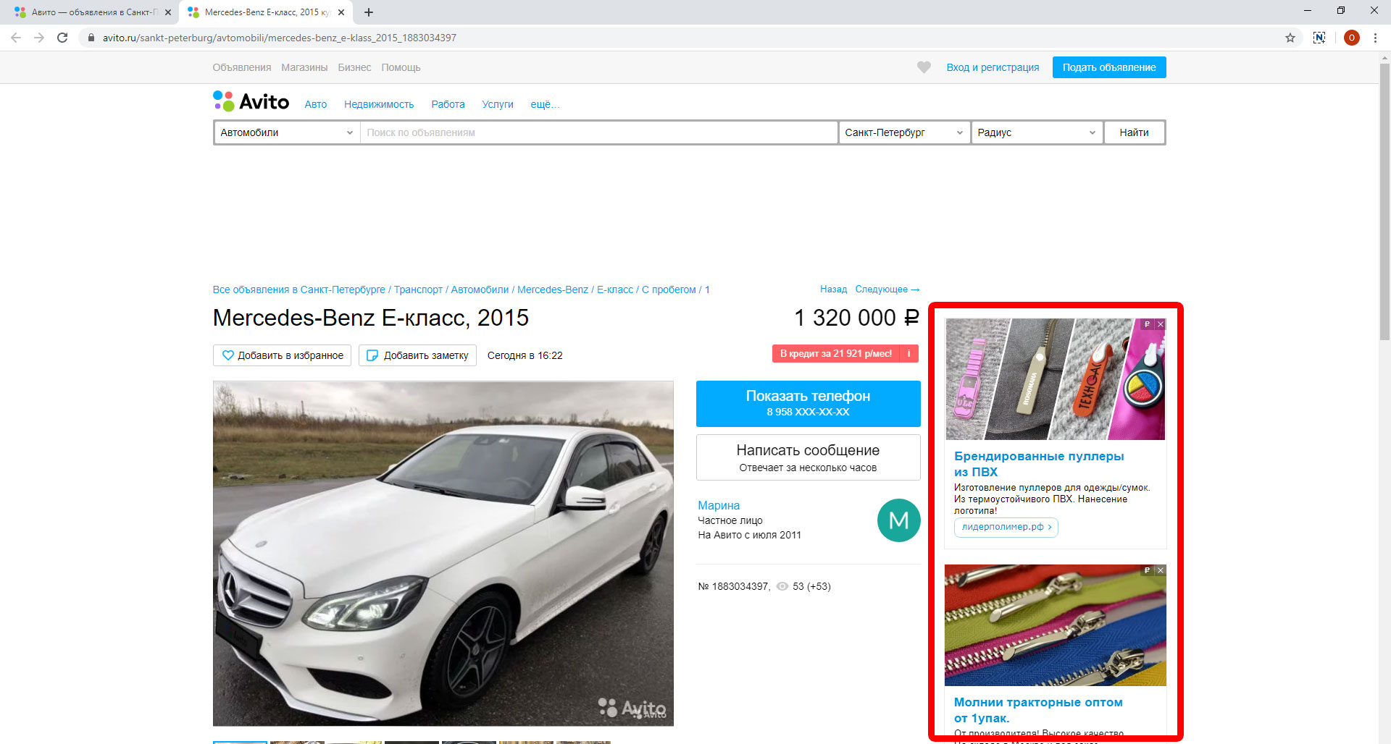Bookmark page with star icon
This screenshot has height=744, width=1391.
click(1290, 38)
